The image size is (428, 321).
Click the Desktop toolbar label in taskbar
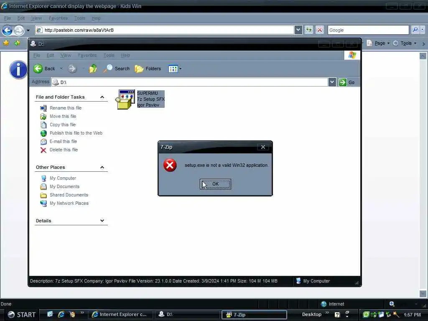312,314
